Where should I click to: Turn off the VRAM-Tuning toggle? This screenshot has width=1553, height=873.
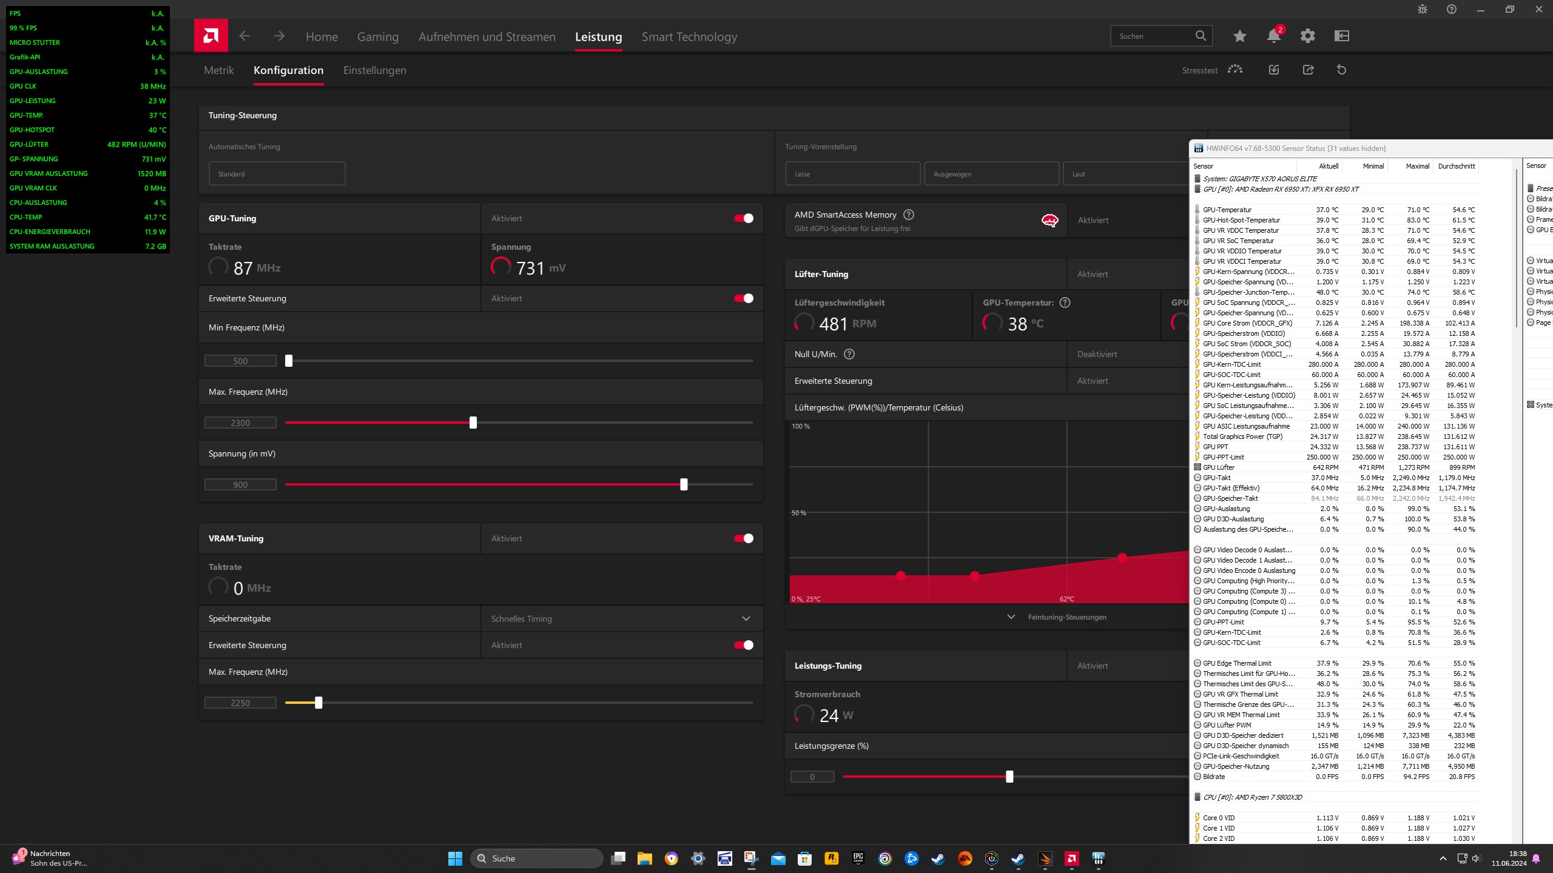[744, 538]
